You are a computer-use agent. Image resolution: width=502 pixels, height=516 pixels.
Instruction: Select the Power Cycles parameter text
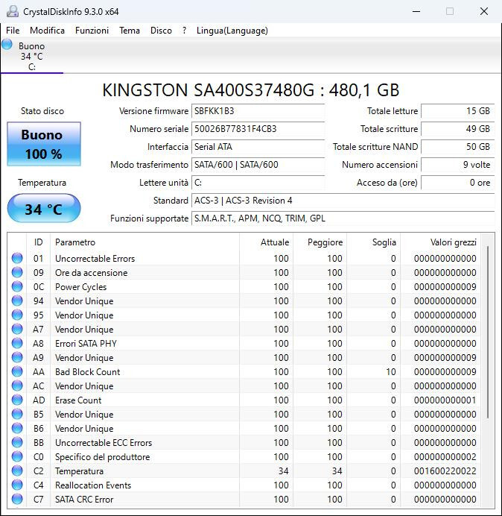pyautogui.click(x=81, y=287)
